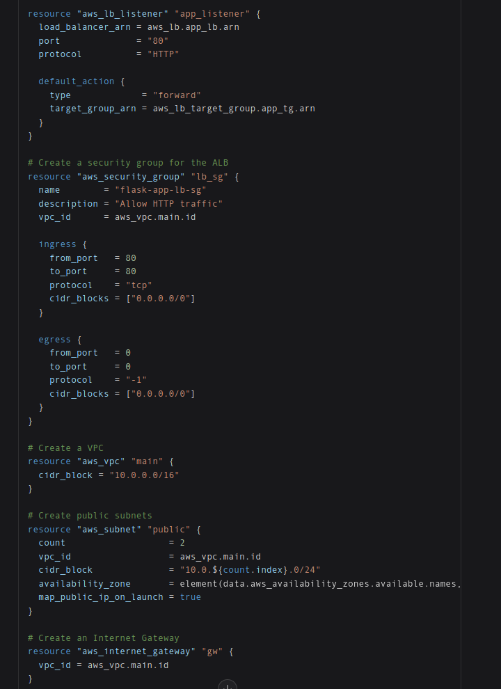
Task: Click the default_action block keyword
Action: click(77, 81)
